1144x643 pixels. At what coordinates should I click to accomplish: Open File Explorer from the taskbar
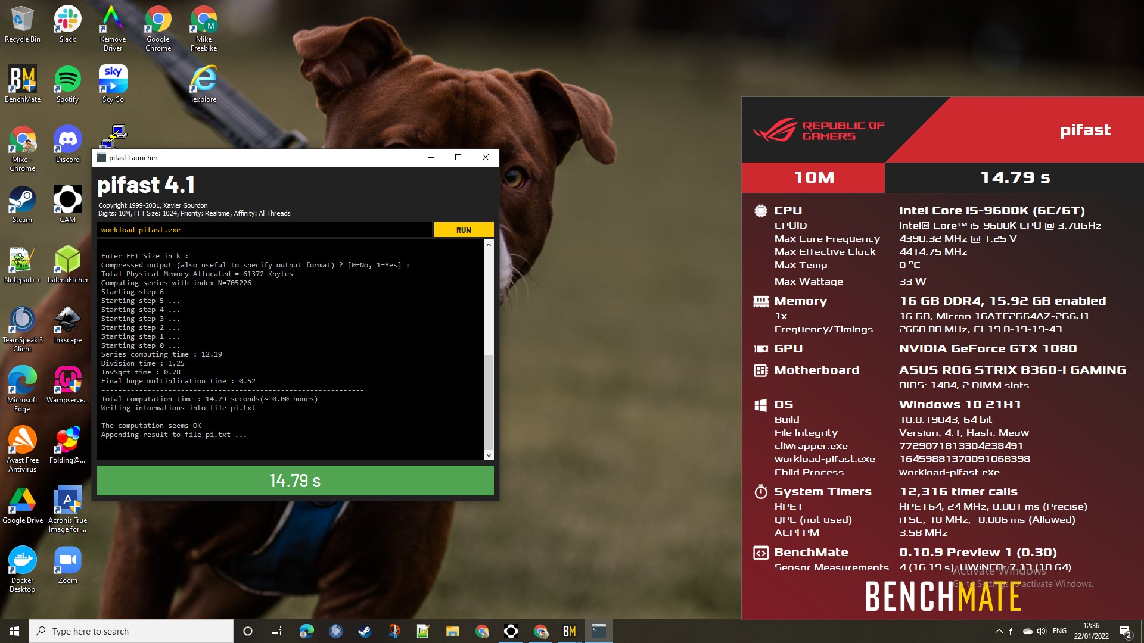[452, 631]
